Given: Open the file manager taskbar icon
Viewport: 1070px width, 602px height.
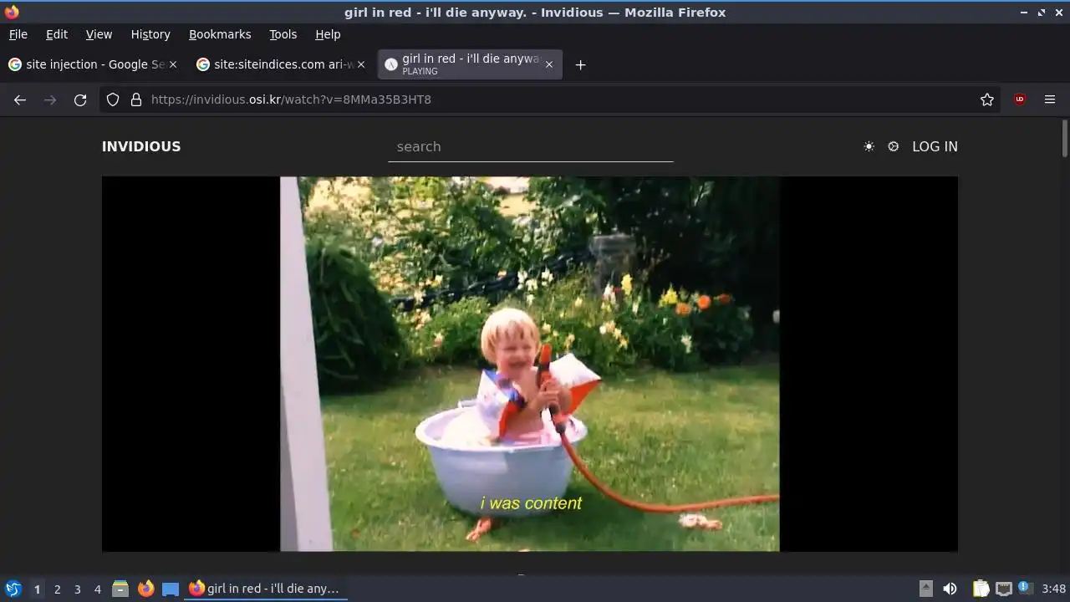Looking at the screenshot, I should (x=120, y=589).
